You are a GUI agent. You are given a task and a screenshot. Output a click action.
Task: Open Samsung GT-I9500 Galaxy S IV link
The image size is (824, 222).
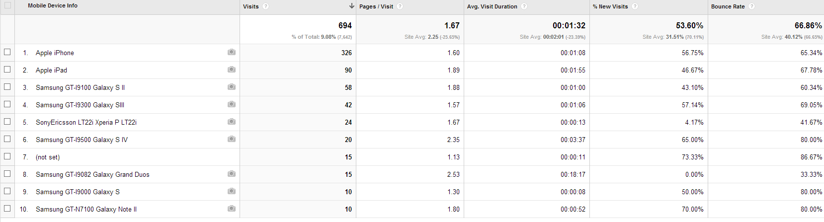point(82,140)
